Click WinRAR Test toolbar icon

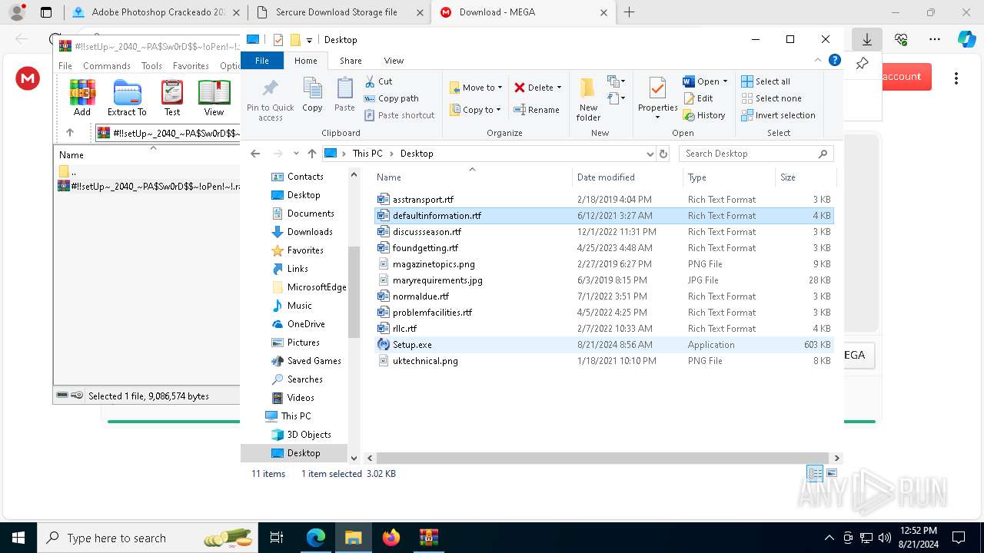(x=172, y=98)
